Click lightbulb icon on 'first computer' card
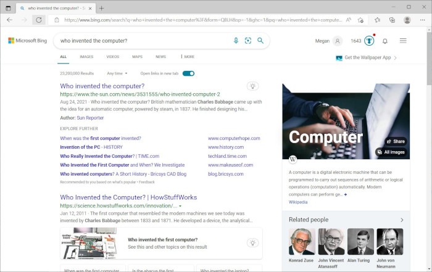Image resolution: width=432 pixels, height=272 pixels. (x=252, y=243)
